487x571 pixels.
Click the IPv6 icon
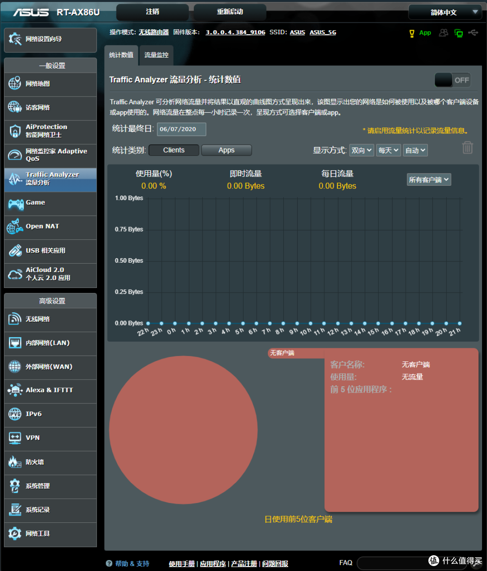point(15,414)
